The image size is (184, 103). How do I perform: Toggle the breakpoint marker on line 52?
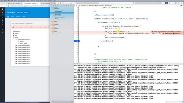77,41
